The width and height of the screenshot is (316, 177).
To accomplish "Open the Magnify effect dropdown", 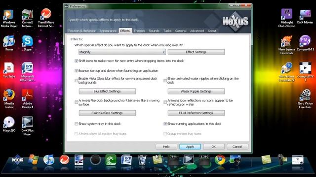I will pos(122,52).
